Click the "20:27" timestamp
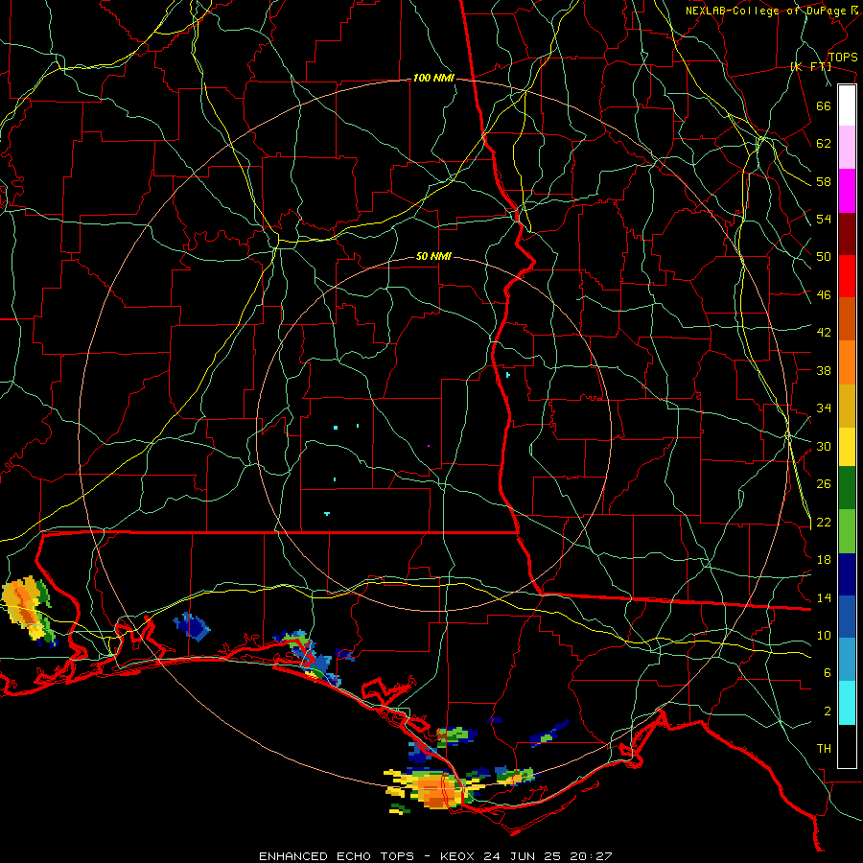The image size is (863, 863). pos(592,856)
